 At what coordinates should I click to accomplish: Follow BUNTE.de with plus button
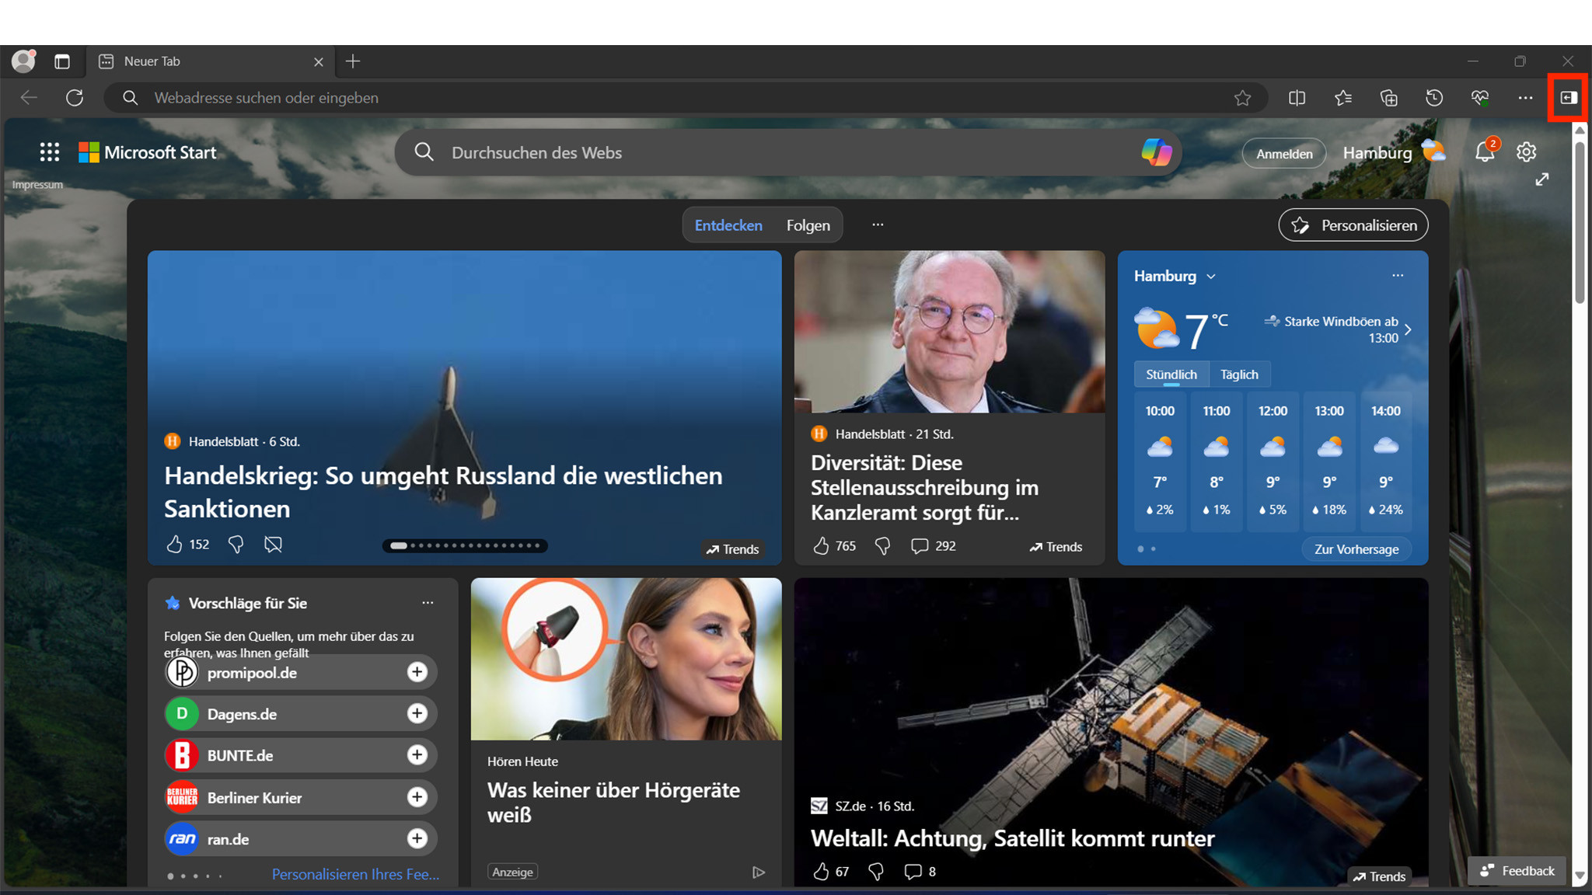(417, 754)
